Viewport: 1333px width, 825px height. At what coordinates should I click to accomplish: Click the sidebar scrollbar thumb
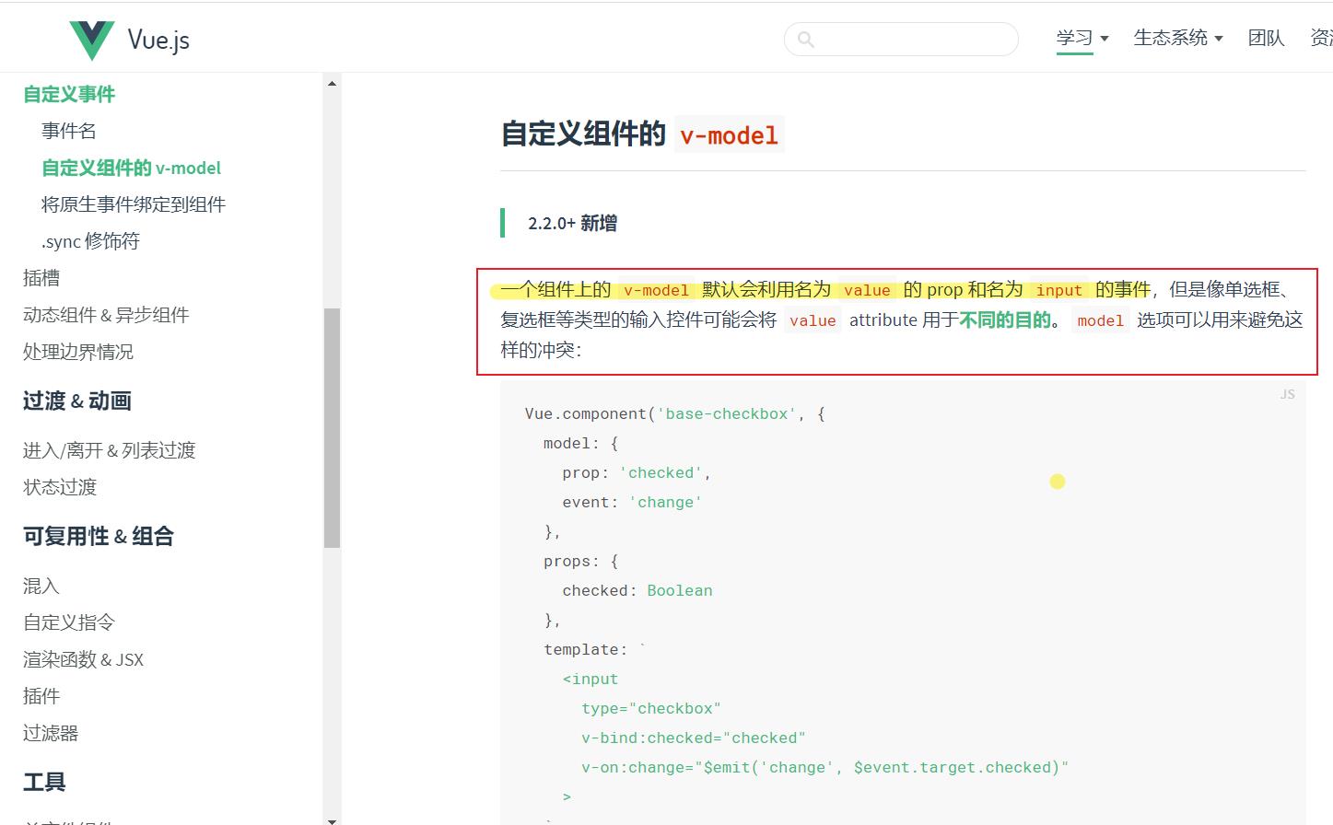pos(332,428)
